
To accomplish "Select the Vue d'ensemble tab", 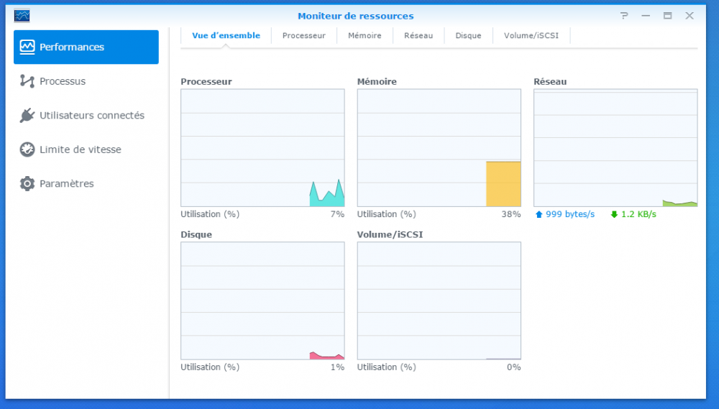I will (x=226, y=35).
